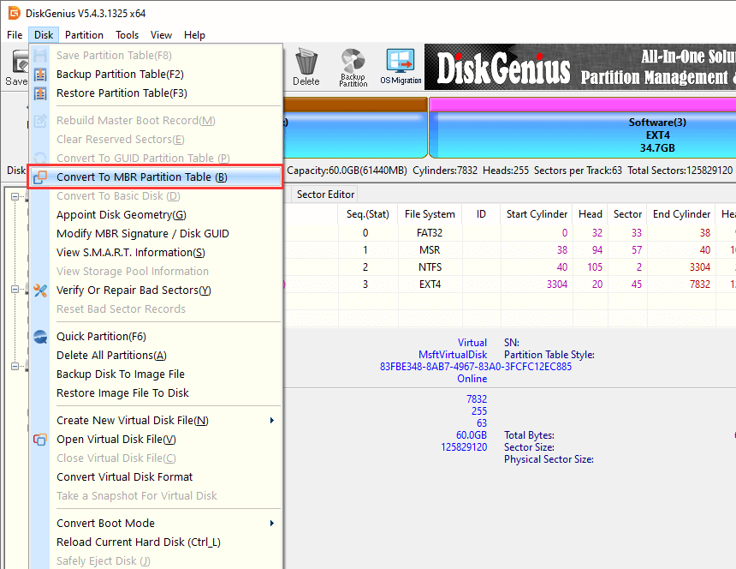The width and height of the screenshot is (736, 569).
Task: Select View S.M.A.R.T. Information entry
Action: pos(130,253)
